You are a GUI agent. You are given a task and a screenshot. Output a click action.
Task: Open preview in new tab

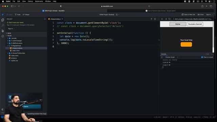tap(188, 15)
